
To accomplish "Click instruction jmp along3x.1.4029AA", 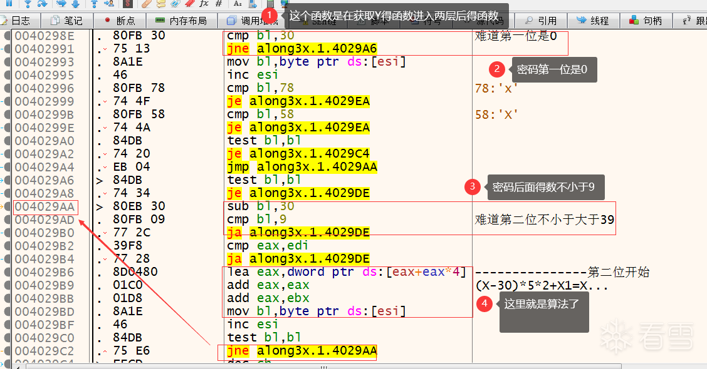I will click(x=301, y=167).
